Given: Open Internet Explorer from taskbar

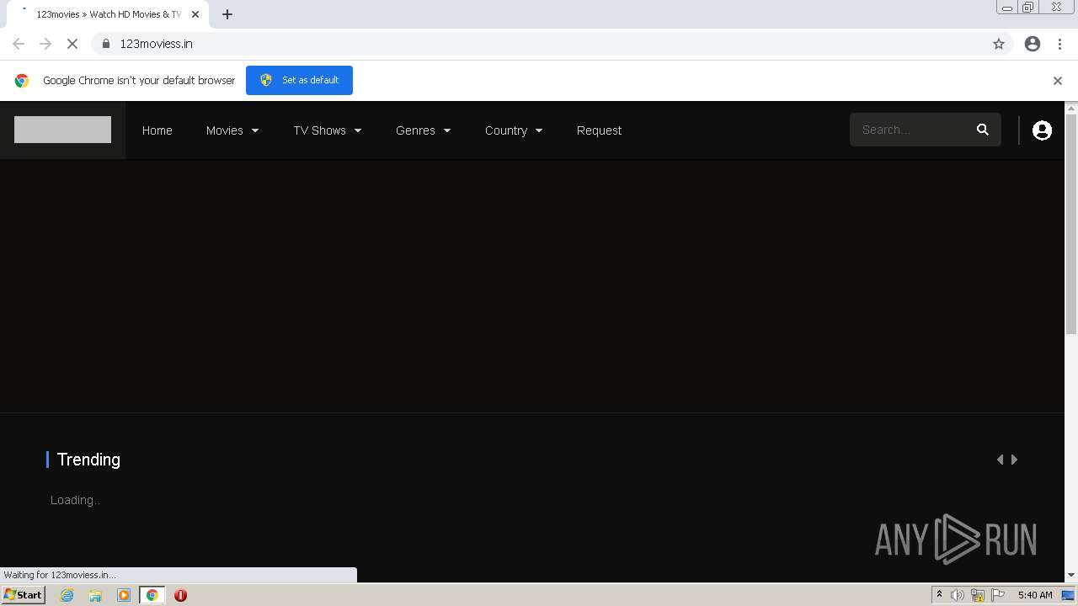Looking at the screenshot, I should (x=67, y=595).
